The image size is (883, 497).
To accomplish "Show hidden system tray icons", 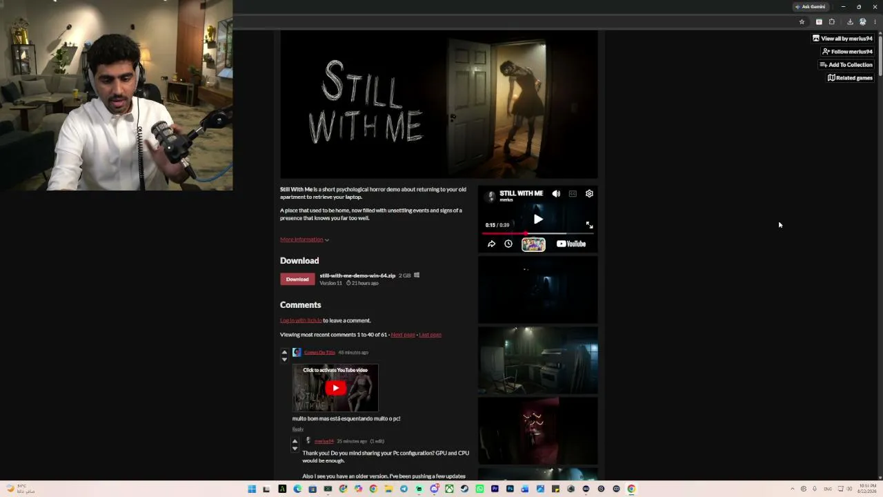I will click(x=792, y=489).
